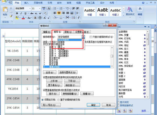Screen dimensions: 157x115
Task: Click the Format Painter brush icon
Action: click(x=11, y=16)
